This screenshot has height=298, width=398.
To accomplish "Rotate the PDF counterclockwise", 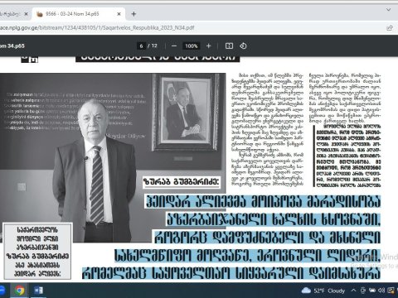I will (x=243, y=46).
